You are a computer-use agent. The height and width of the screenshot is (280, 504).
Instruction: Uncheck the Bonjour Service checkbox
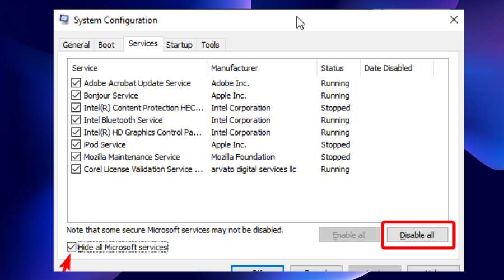76,95
